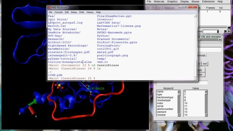Select value 7 in Value list
233x131 pixels.
(x=185, y=95)
